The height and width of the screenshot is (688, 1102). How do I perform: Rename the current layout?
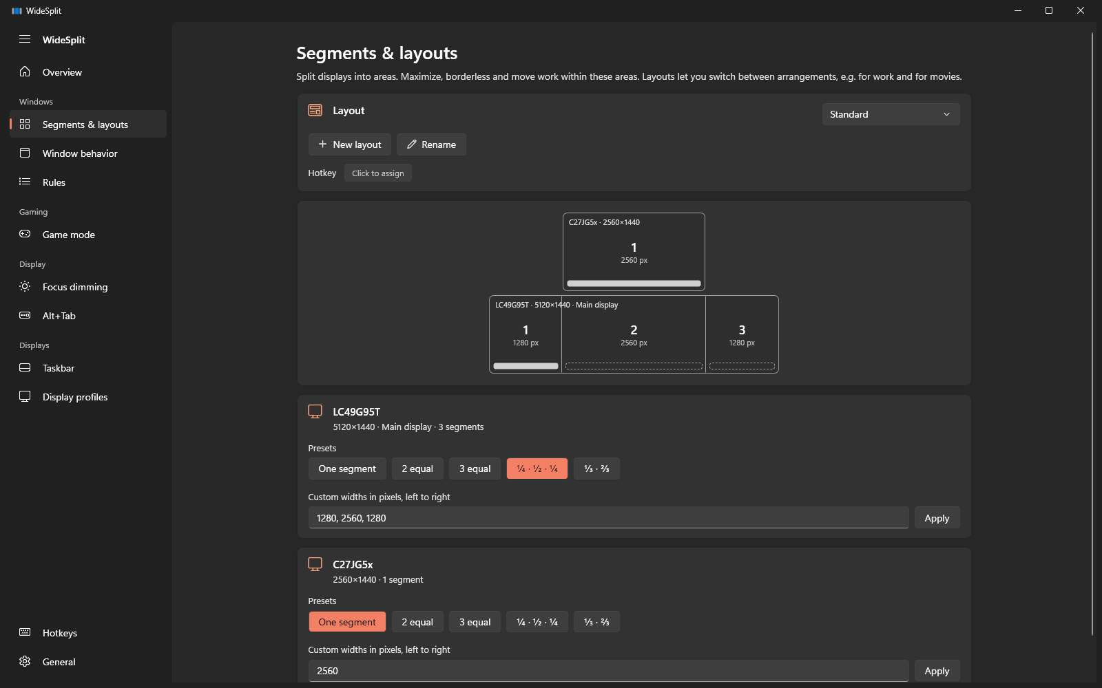[431, 144]
